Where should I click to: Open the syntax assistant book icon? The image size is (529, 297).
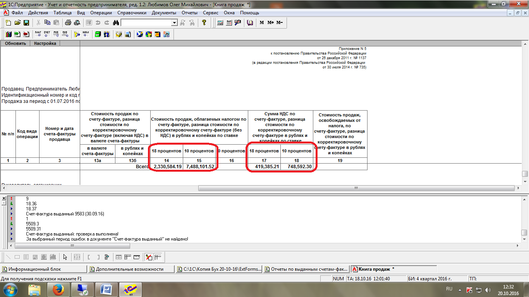click(250, 23)
